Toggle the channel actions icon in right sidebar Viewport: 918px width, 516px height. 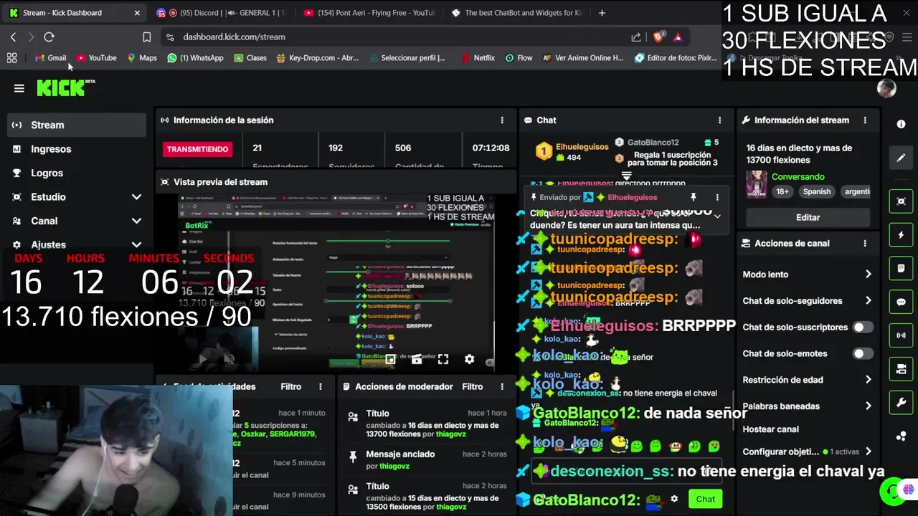[x=902, y=369]
